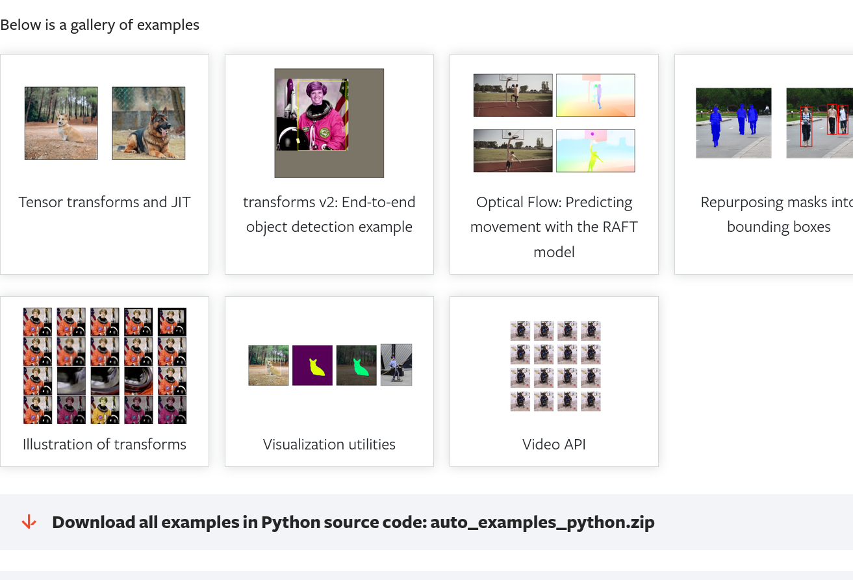Screen dimensions: 853x580
Task: Open transforms v2 End-to-end object detection example
Action: coord(329,214)
